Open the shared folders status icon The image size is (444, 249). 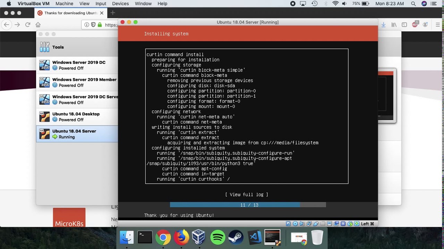pyautogui.click(x=323, y=224)
